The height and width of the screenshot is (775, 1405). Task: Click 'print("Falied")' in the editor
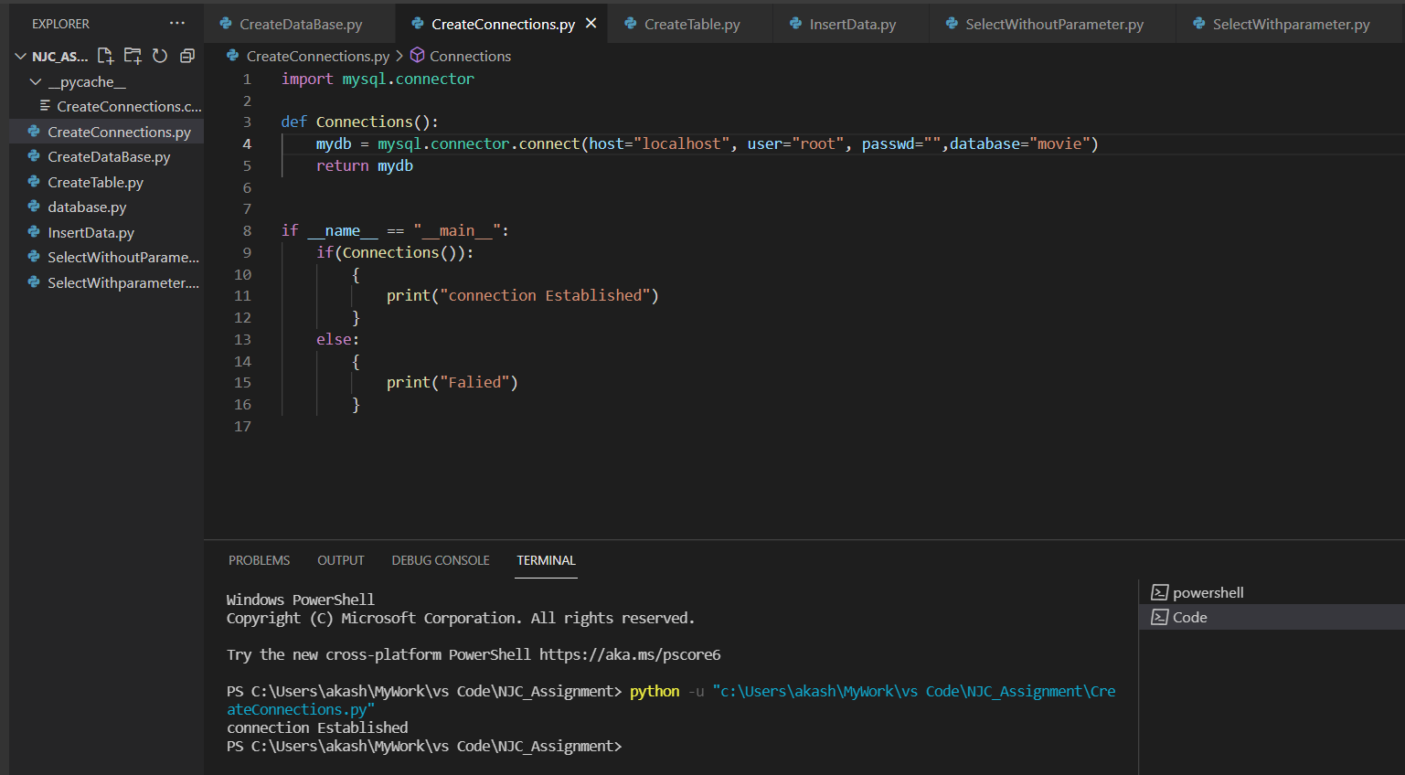pos(452,382)
